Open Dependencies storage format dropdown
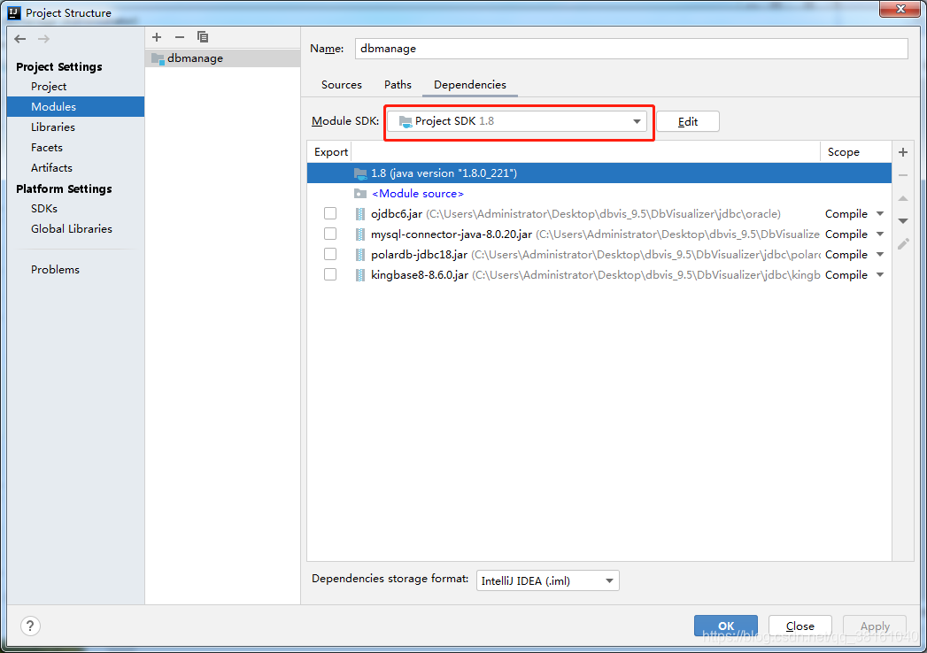This screenshot has height=653, width=927. [547, 581]
